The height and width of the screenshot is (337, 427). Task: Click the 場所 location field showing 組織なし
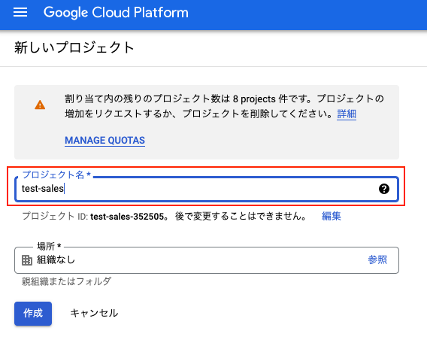click(x=207, y=260)
